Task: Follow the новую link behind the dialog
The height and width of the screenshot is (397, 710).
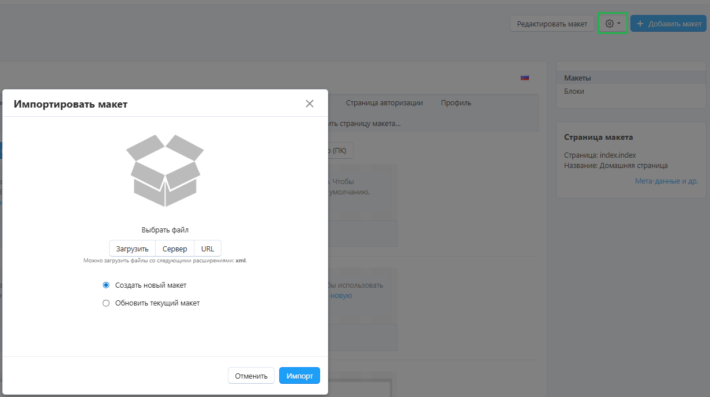Action: click(x=341, y=296)
